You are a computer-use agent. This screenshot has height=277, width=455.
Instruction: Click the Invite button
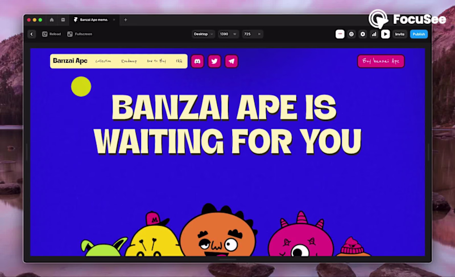tap(400, 34)
